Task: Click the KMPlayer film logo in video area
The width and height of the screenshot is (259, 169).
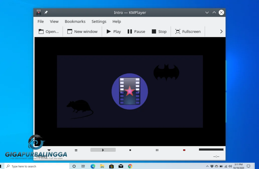Action: pos(130,91)
